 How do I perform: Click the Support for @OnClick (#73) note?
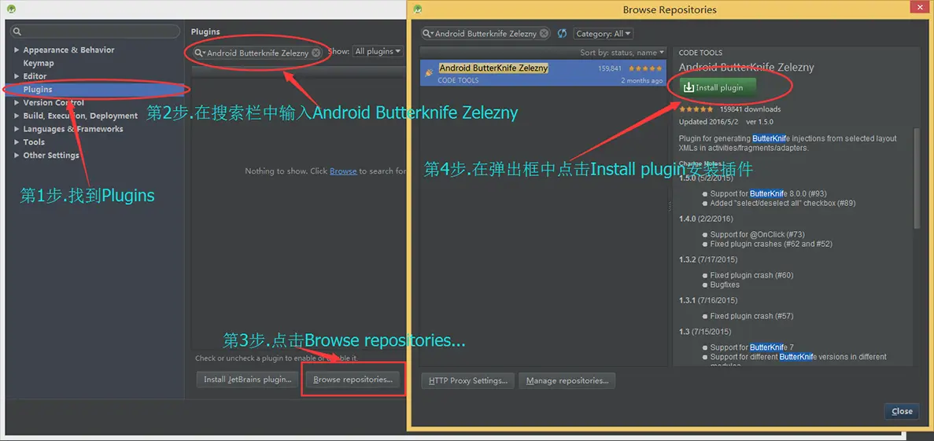(757, 234)
